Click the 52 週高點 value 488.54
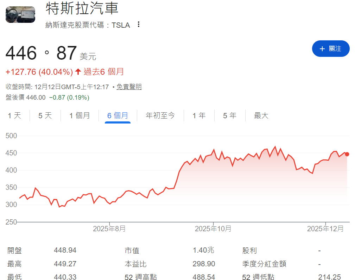This screenshot has width=355, height=280. click(x=203, y=277)
